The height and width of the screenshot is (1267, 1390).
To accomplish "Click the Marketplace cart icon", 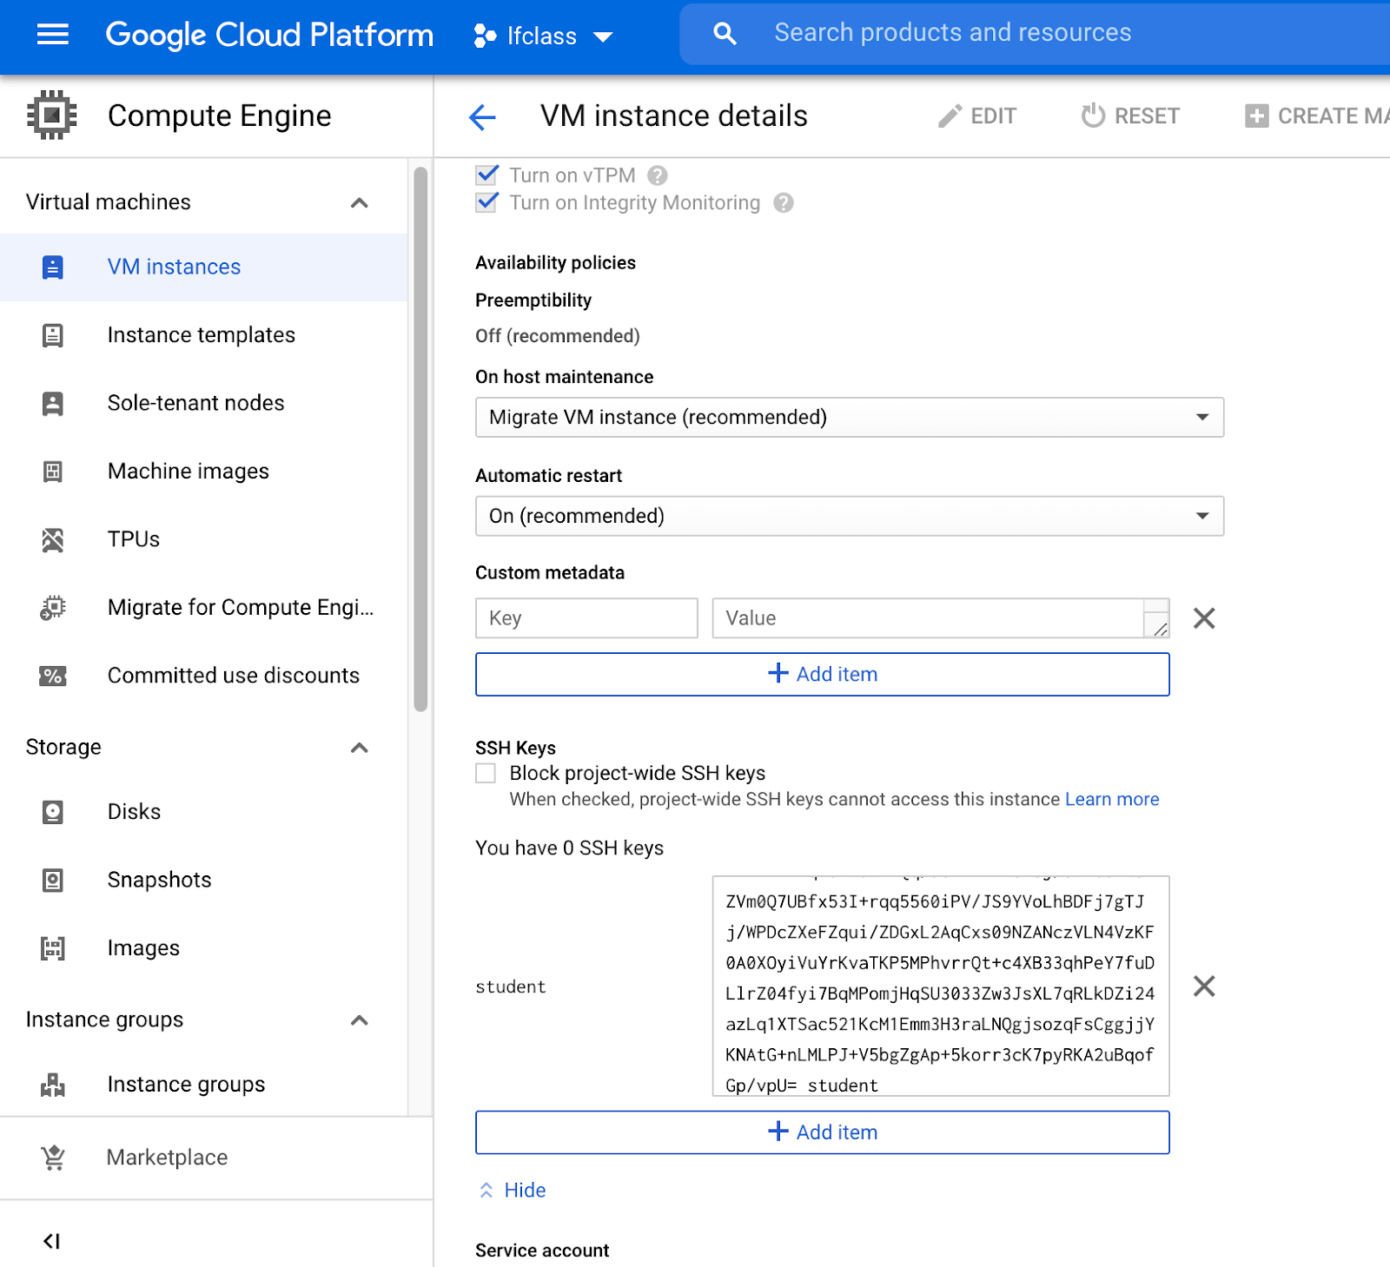I will point(53,1158).
